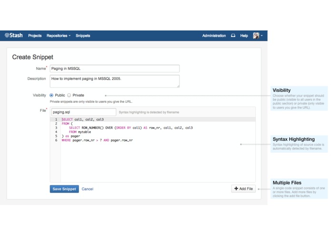Open Administration in the header

(x=214, y=36)
